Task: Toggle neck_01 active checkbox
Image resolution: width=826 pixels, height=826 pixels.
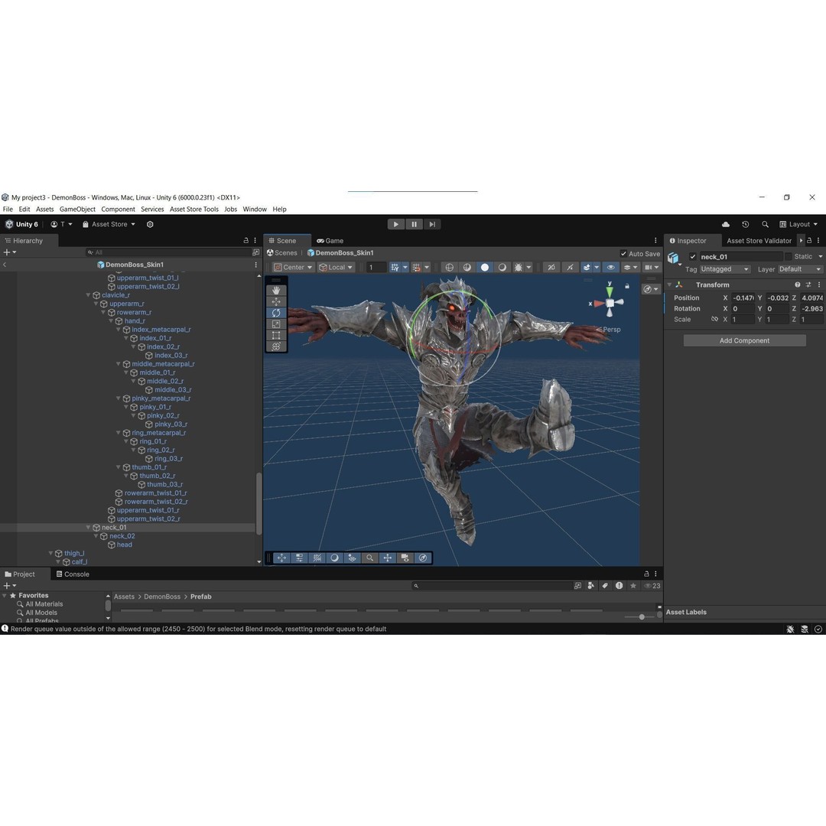Action: click(x=693, y=256)
